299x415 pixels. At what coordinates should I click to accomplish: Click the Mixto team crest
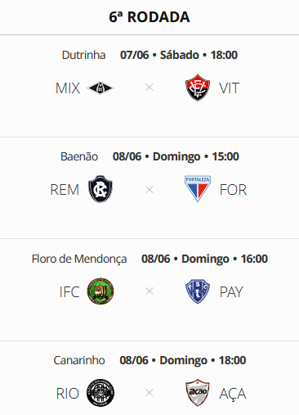click(x=100, y=88)
